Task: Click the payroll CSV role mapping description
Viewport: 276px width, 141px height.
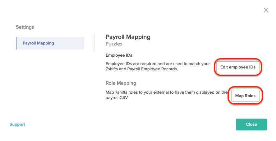Action: coord(167,95)
